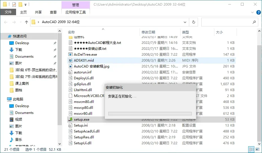Select the msvcr80.dll file icon

pos(70,114)
